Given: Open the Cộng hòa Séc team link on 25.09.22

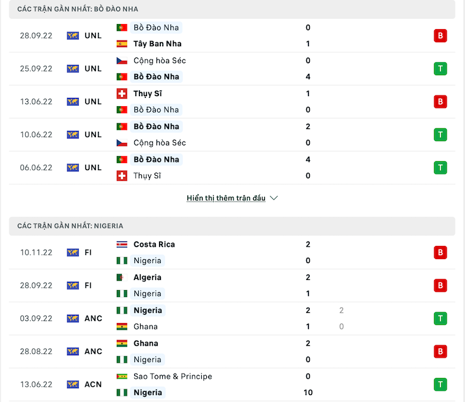Looking at the screenshot, I should (x=160, y=61).
